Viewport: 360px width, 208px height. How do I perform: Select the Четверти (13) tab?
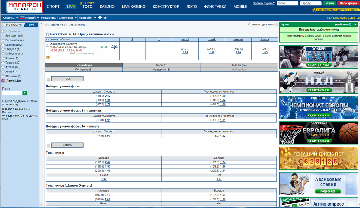coord(161,69)
